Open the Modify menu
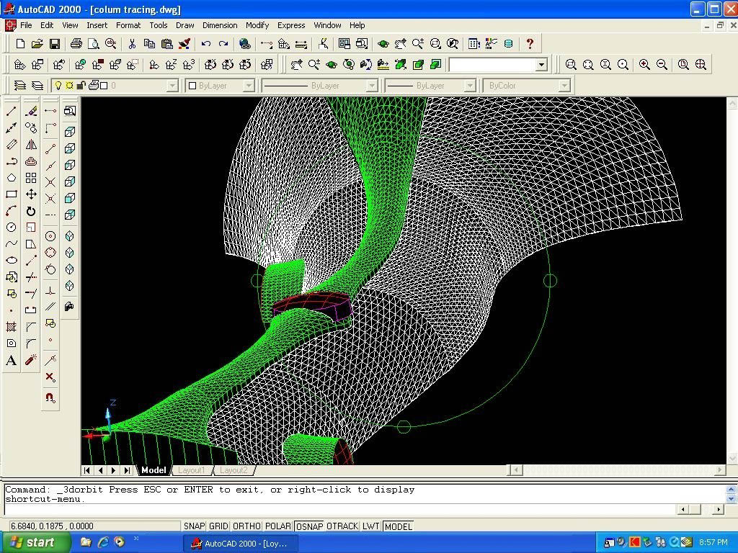 pyautogui.click(x=257, y=25)
